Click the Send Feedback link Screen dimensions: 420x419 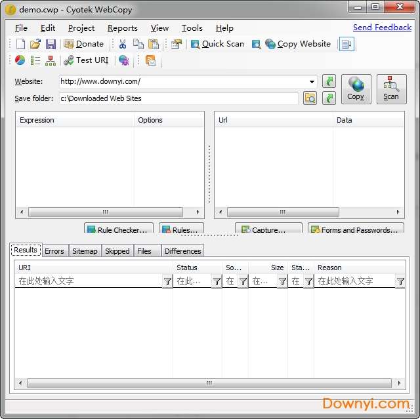pos(382,28)
